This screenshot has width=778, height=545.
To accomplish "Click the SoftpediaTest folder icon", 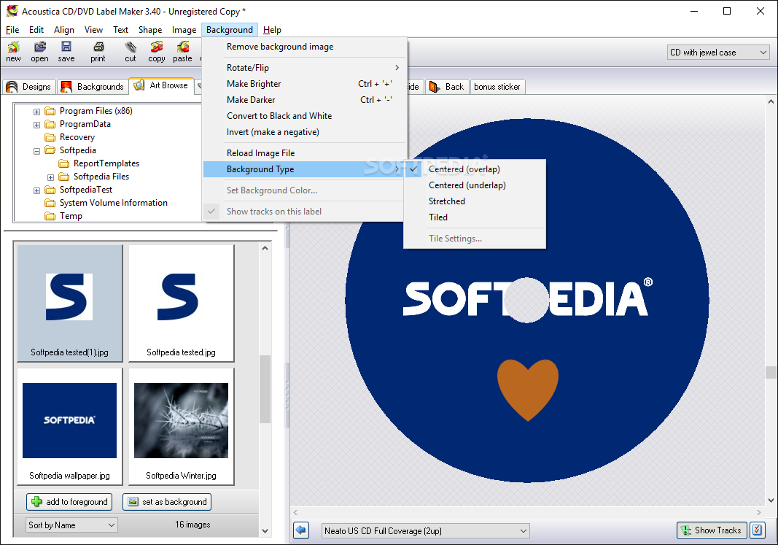I will (50, 190).
